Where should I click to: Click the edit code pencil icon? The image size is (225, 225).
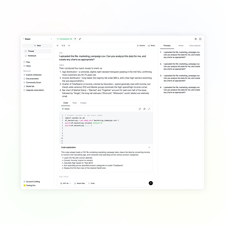tap(139, 109)
